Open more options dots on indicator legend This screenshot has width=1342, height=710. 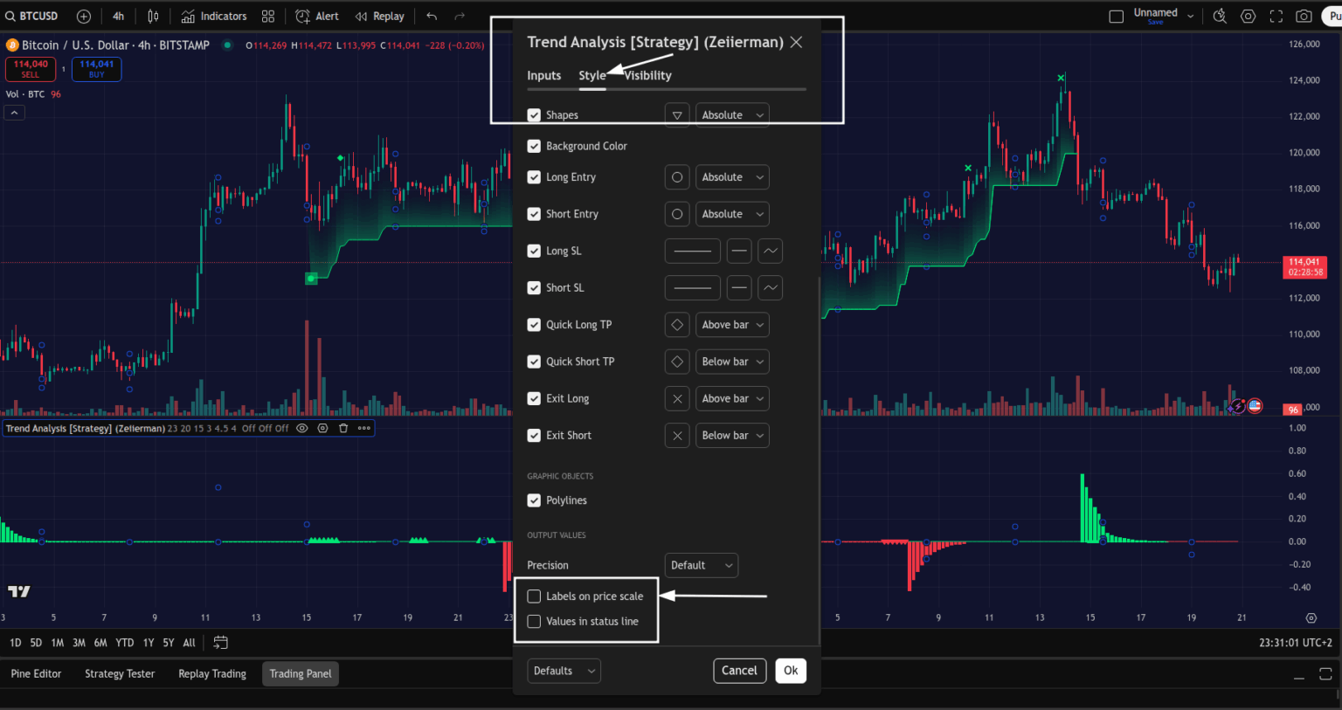363,428
